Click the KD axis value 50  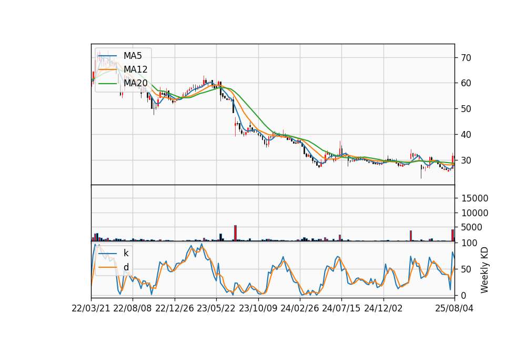pos(466,269)
